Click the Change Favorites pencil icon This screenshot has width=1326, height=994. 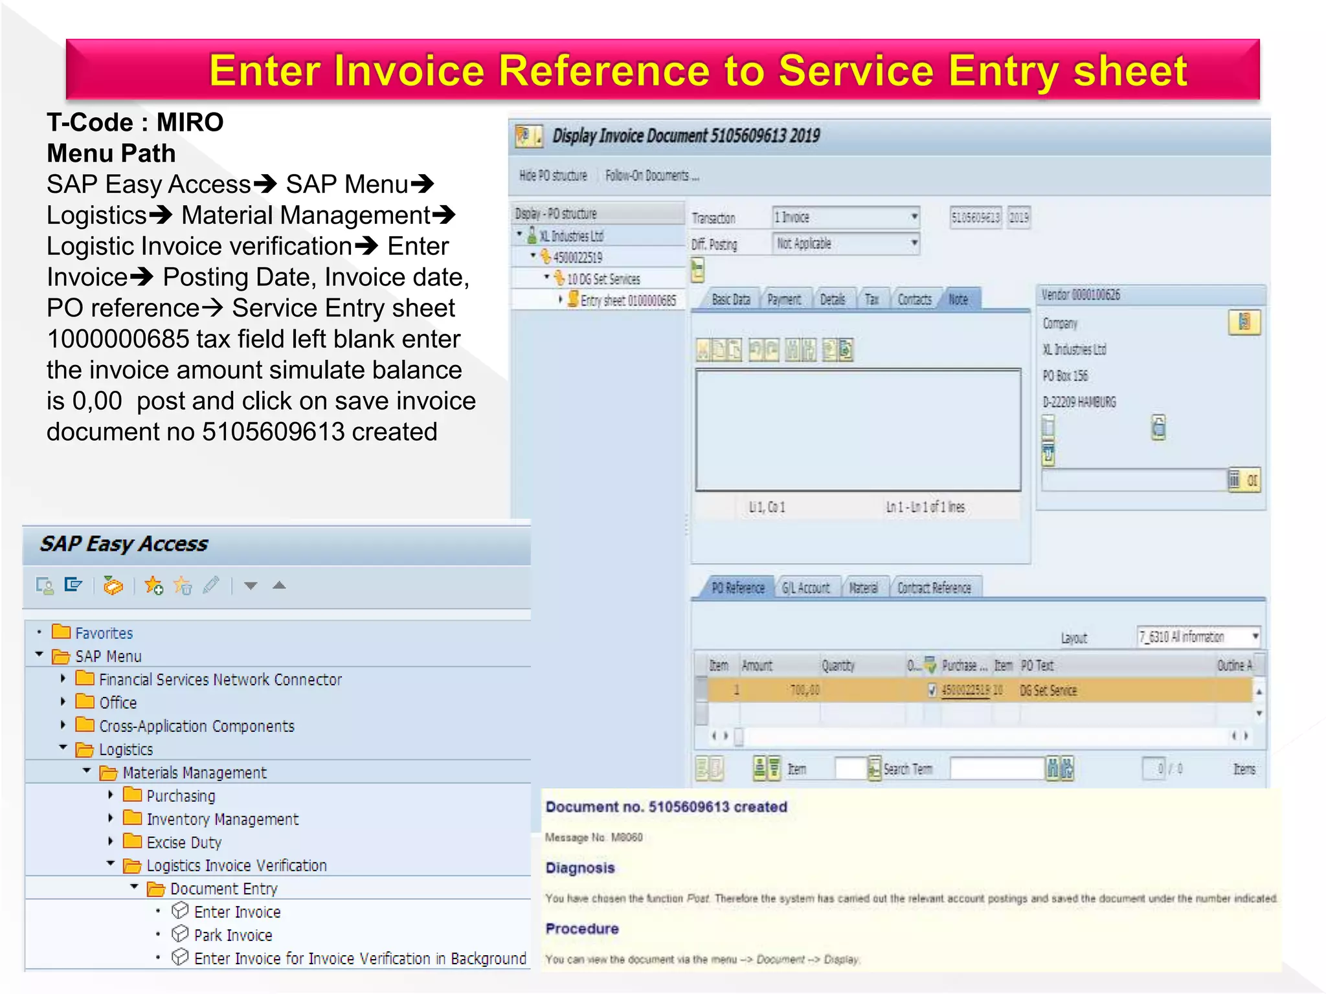click(x=211, y=586)
